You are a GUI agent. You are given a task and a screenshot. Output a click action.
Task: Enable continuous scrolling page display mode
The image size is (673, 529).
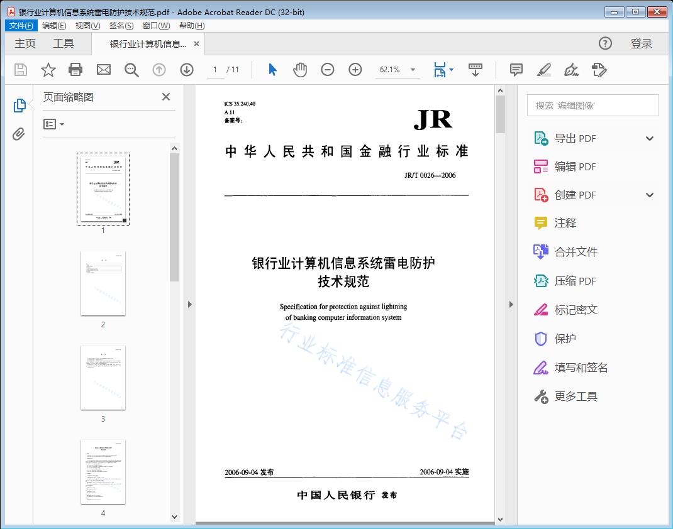(475, 70)
